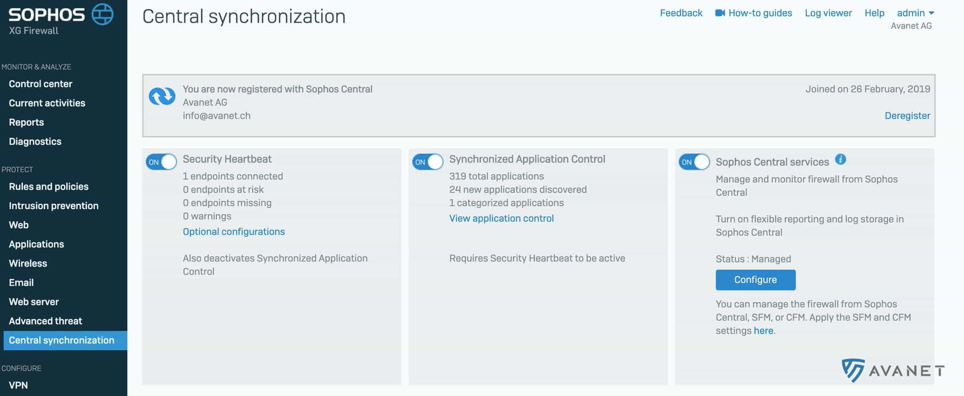Viewport: 964px width, 396px height.
Task: Open the VPN configuration section
Action: click(x=18, y=385)
